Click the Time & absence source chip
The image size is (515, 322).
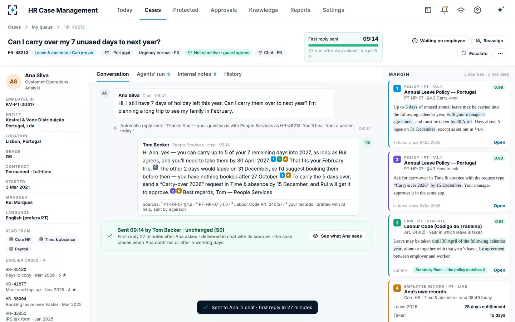coord(57,239)
